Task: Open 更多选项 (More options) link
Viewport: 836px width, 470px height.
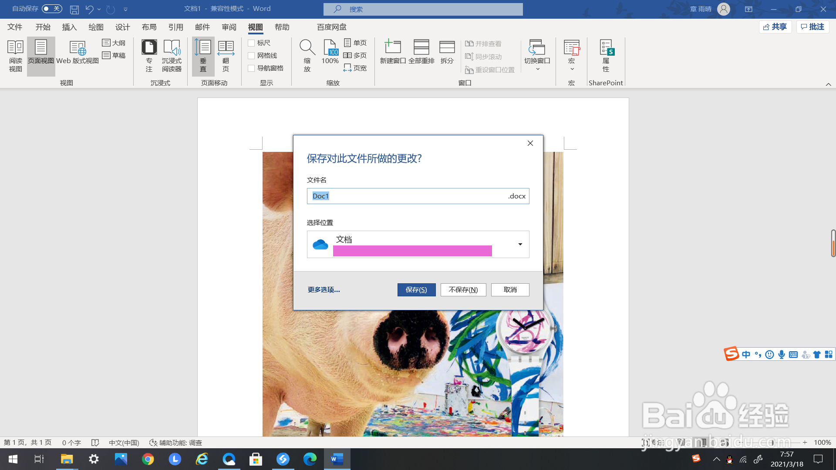Action: tap(324, 289)
